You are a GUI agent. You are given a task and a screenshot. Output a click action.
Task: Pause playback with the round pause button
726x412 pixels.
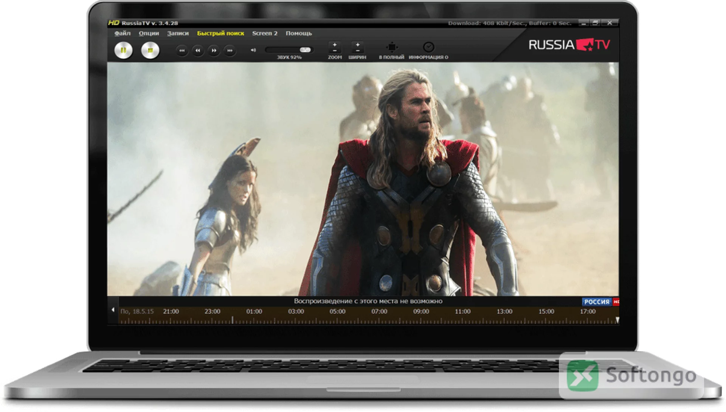coord(123,50)
